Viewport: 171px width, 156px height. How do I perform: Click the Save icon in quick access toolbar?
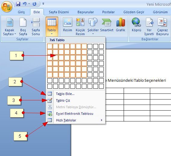click(18, 4)
